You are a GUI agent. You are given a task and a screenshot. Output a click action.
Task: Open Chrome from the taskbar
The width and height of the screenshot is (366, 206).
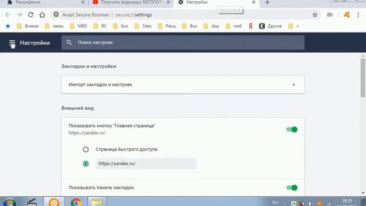point(76,202)
